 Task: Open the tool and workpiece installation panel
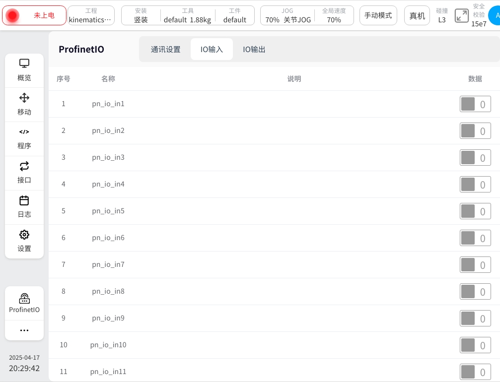[188, 16]
